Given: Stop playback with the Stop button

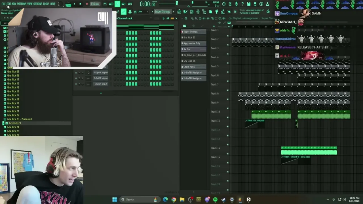Looking at the screenshot, I should pyautogui.click(x=80, y=4).
